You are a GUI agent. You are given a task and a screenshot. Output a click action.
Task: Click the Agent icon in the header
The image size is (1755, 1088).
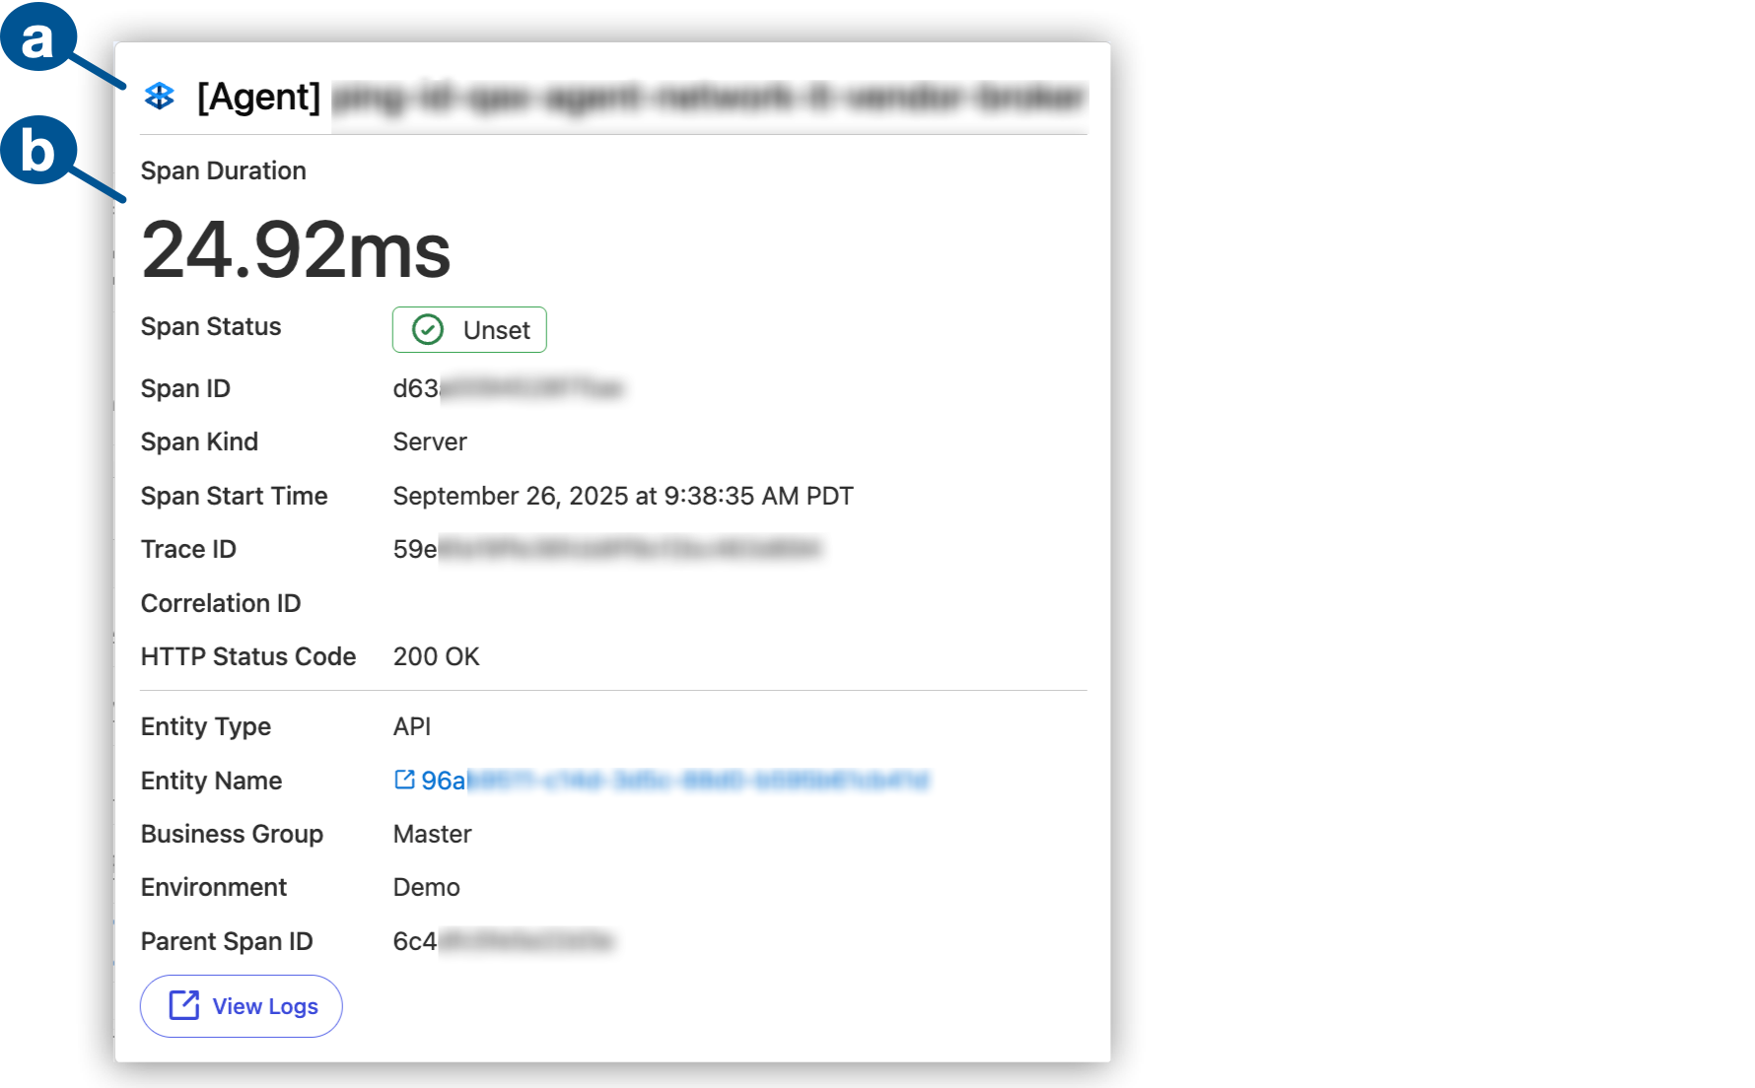point(160,97)
